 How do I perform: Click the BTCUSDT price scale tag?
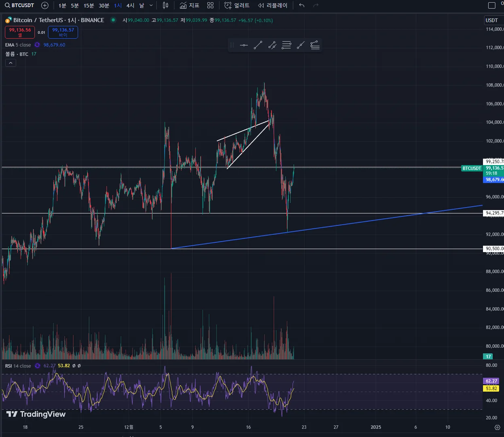[472, 168]
